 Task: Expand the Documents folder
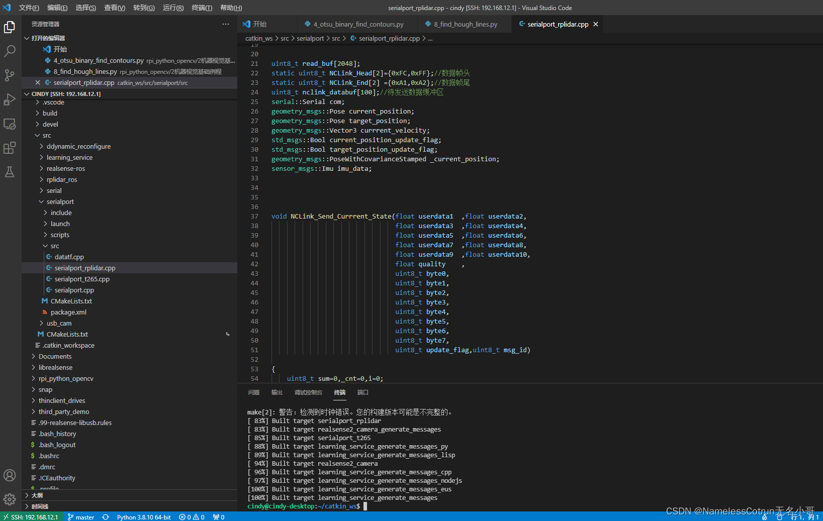tap(55, 357)
